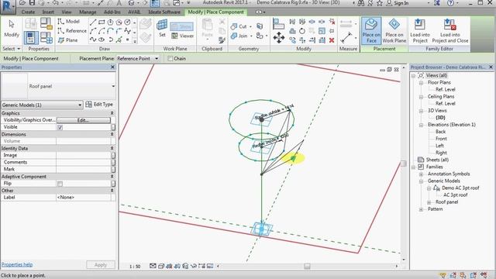Click the vertical scrollbar thumb in 3D view
The height and width of the screenshot is (279, 496).
[404, 164]
